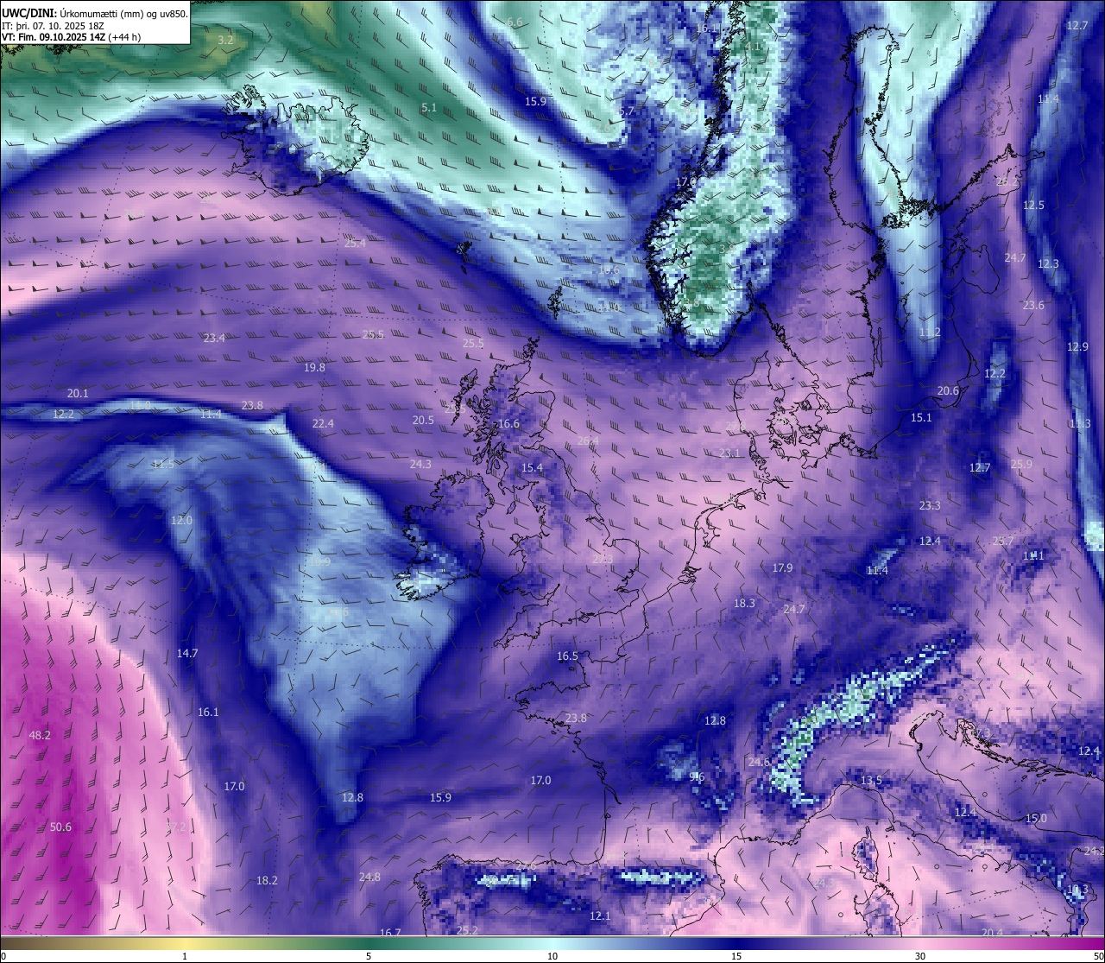
Task: Click the 23.4 value on the map
Action: pyautogui.click(x=214, y=339)
